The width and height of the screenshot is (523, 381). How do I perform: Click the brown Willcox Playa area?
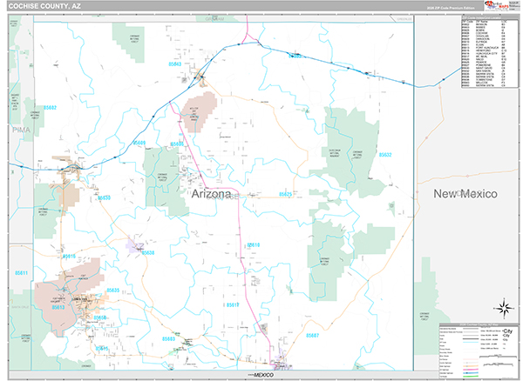[199, 111]
